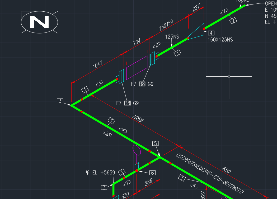Select the <2> spool tag
The height and width of the screenshot is (199, 277).
[x=157, y=45]
